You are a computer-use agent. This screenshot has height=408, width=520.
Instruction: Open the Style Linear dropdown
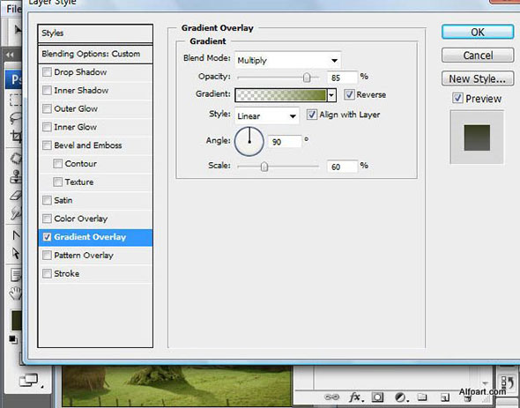click(267, 116)
